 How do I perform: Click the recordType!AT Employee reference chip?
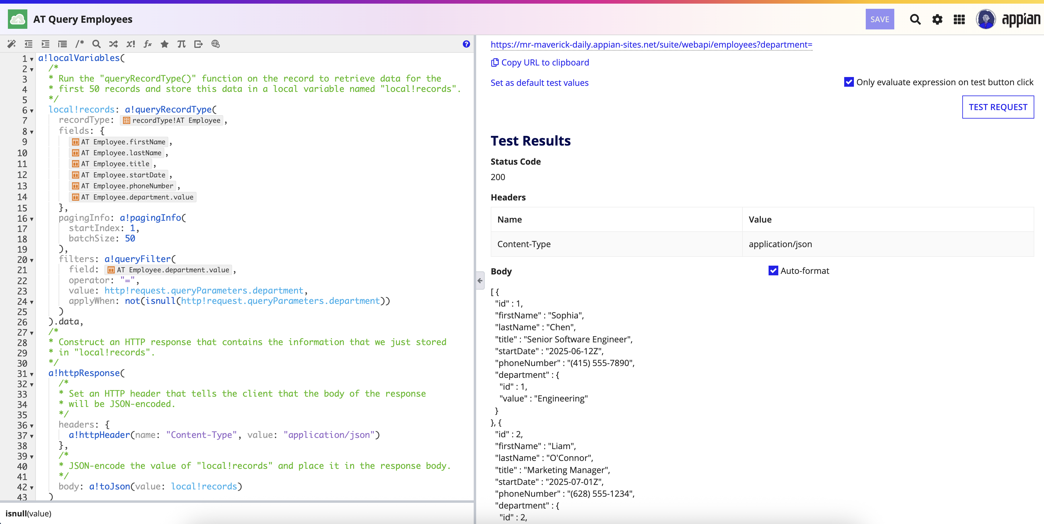(x=172, y=120)
